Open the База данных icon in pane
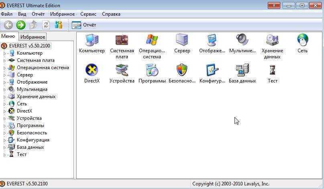 click(242, 70)
